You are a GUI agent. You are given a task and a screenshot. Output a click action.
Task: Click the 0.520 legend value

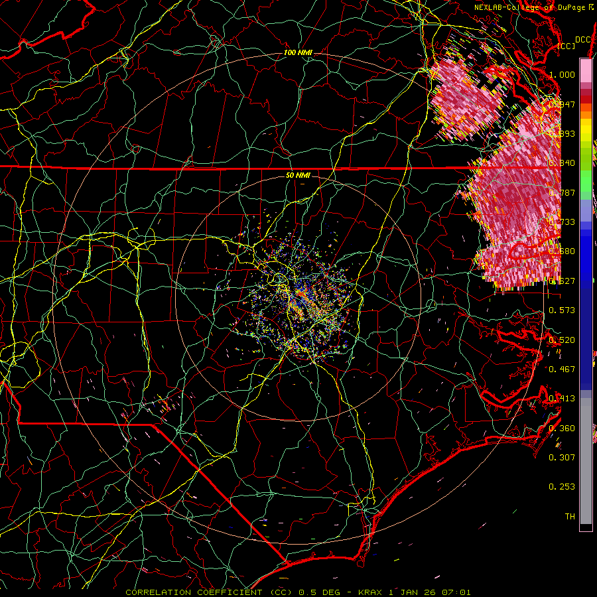point(562,340)
